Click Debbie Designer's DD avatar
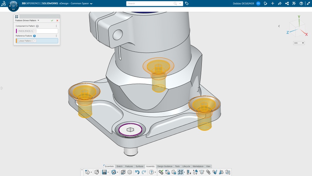The image size is (312, 176). tap(258, 3)
